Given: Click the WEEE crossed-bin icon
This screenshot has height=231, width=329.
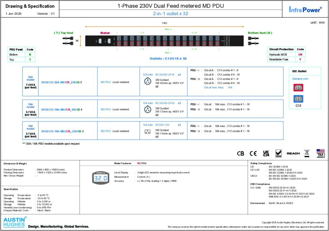Looking at the screenshot, I should 307,153.
